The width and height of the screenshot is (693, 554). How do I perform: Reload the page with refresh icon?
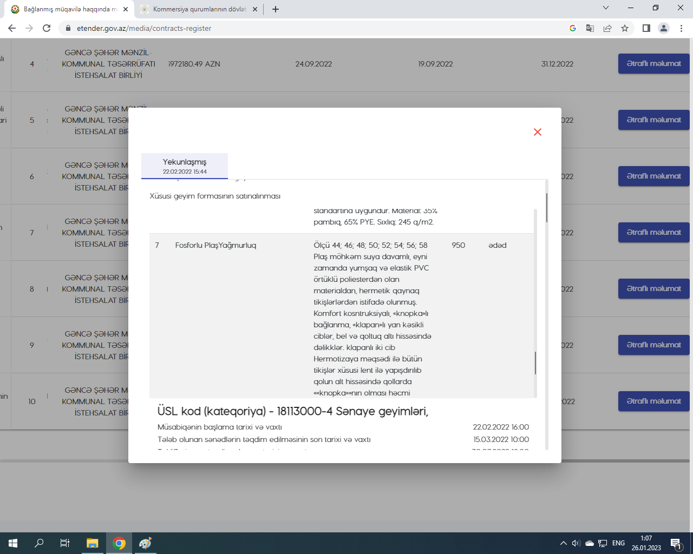click(47, 28)
